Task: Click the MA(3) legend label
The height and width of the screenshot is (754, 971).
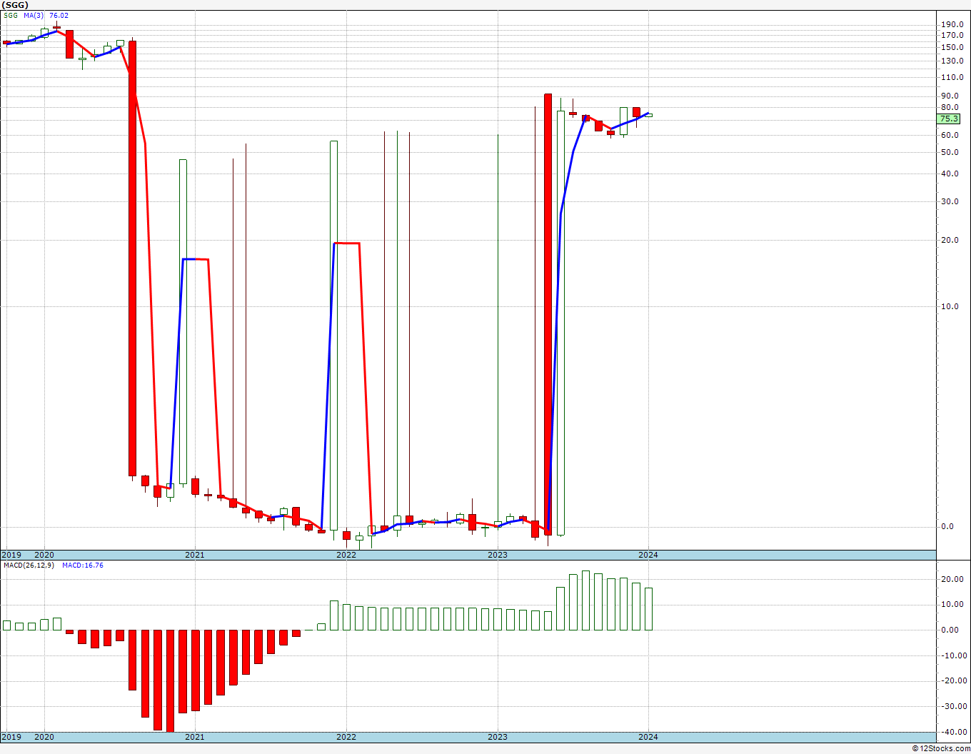Action: (33, 15)
